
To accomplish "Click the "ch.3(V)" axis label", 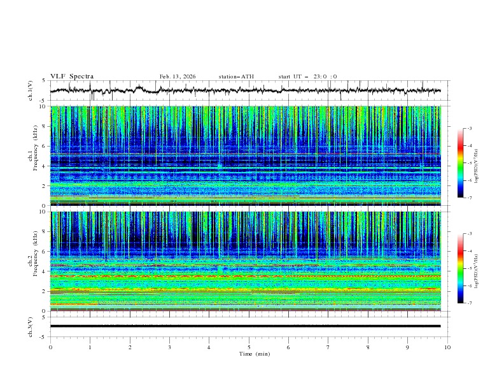I will 31,327.
